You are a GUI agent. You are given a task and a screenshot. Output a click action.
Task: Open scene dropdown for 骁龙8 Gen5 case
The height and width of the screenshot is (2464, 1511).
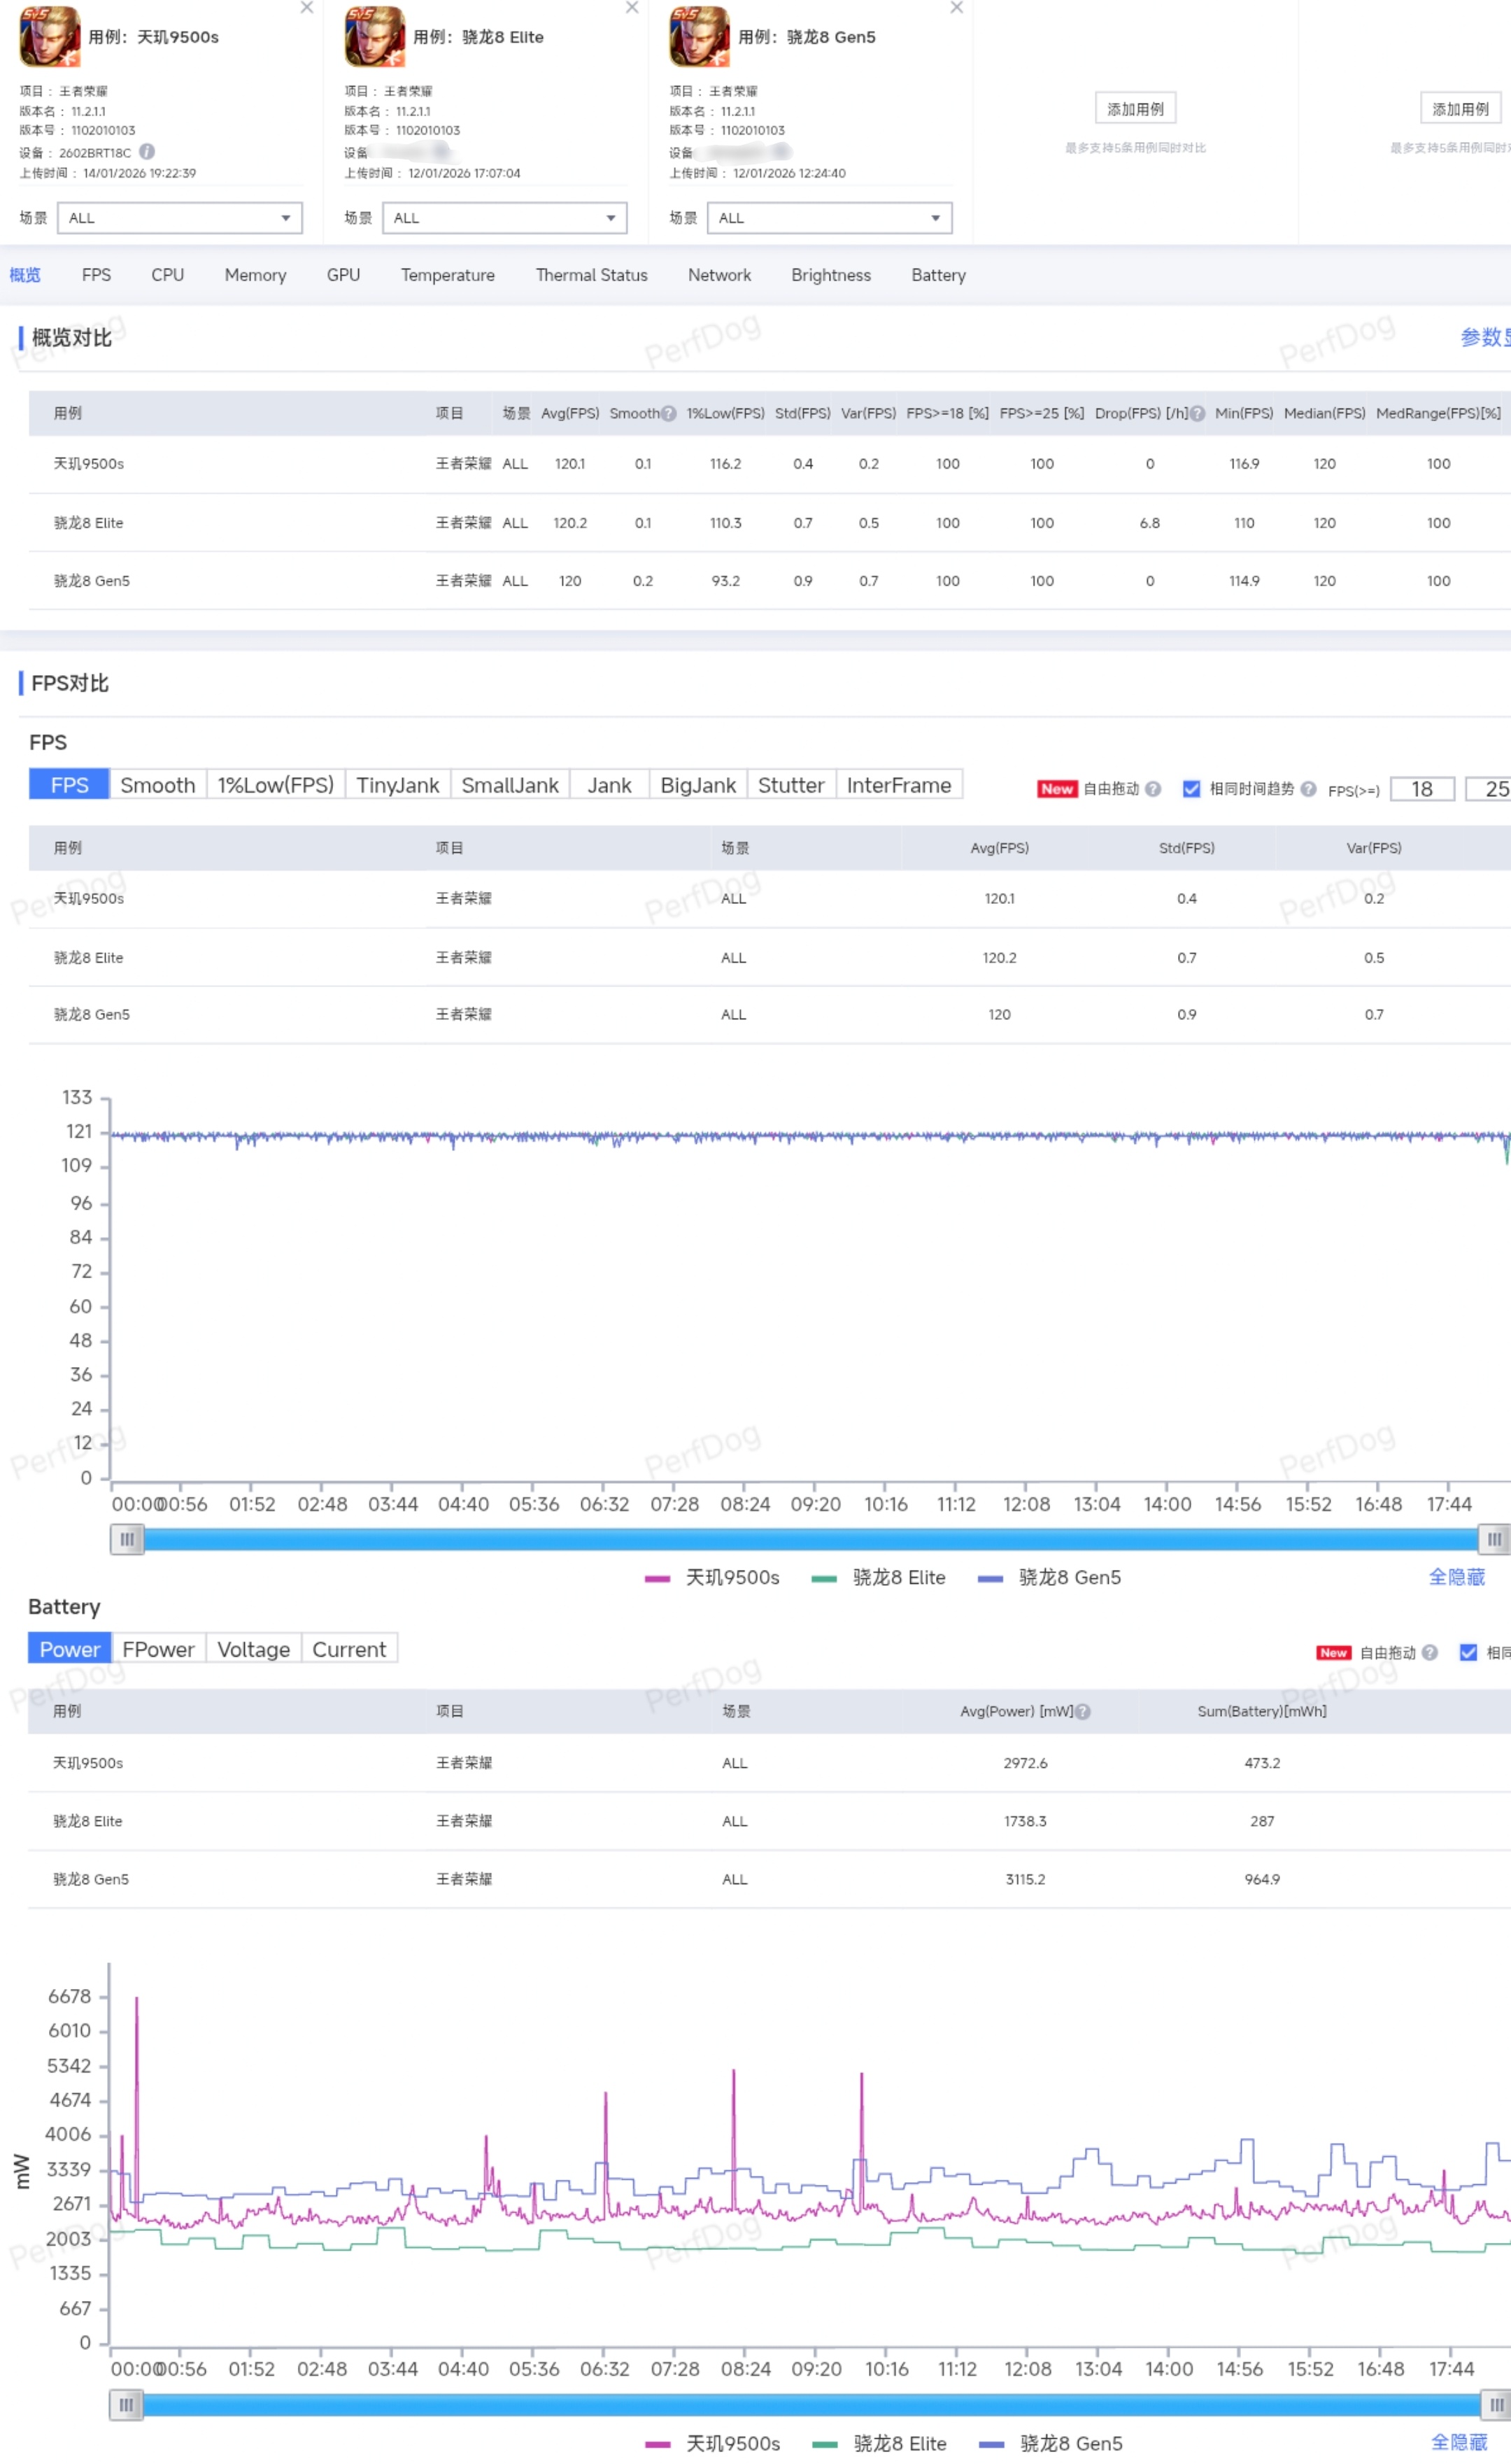(830, 218)
